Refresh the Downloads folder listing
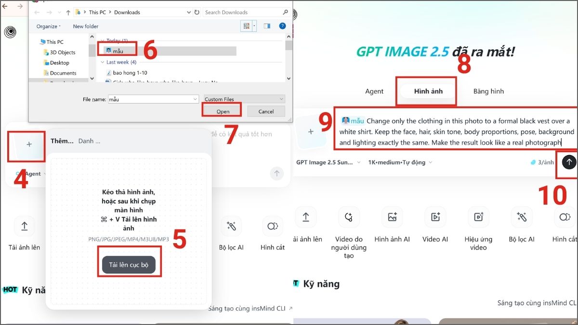Image resolution: width=578 pixels, height=325 pixels. point(197,12)
